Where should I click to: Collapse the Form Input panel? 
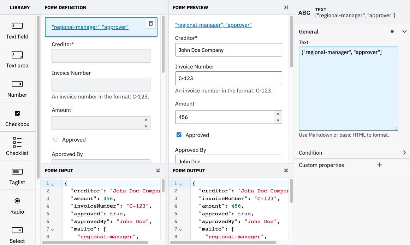(x=158, y=170)
